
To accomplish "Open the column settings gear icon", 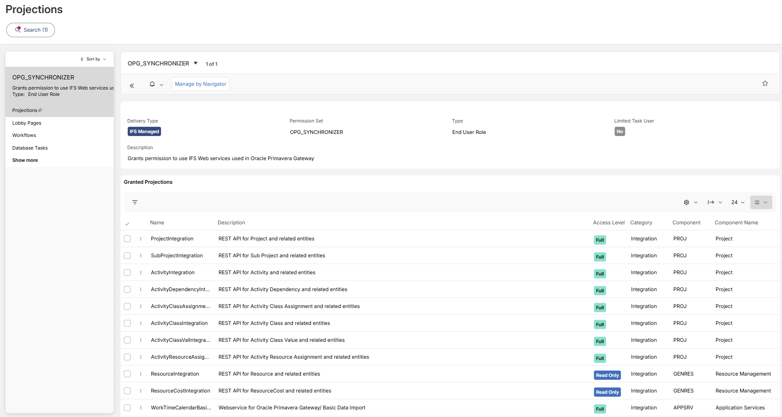I will click(686, 202).
